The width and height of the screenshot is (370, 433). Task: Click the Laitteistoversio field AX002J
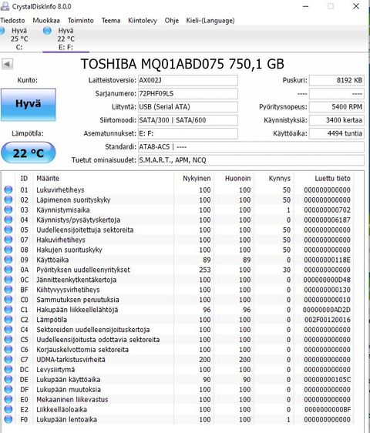click(x=188, y=80)
